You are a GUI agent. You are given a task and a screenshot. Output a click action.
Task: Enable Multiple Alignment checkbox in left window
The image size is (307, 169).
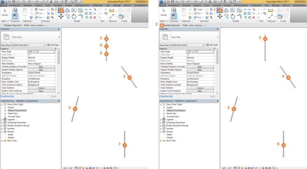[2, 25]
